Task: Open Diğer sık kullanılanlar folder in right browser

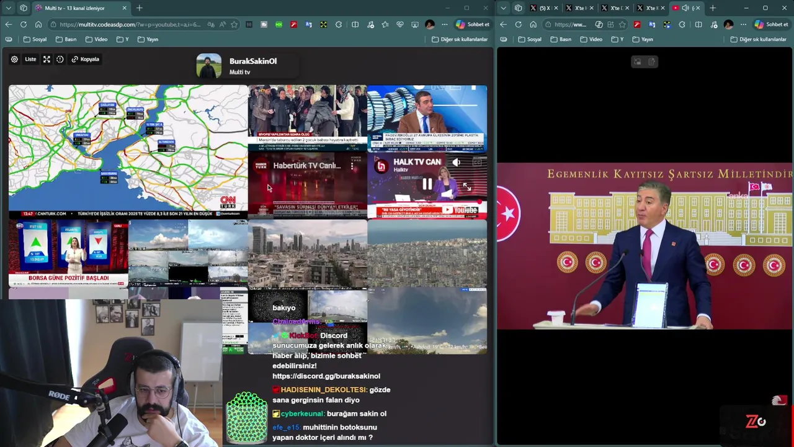Action: coord(759,39)
